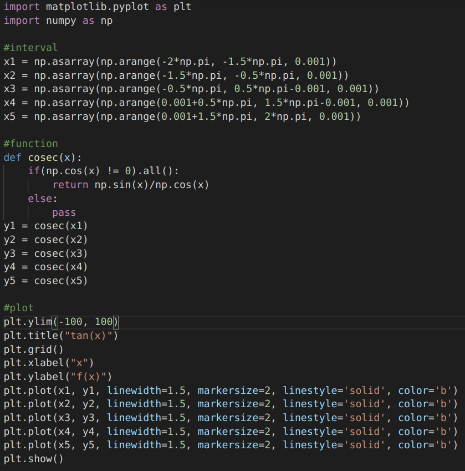The width and height of the screenshot is (465, 471).
Task: Place cursor on the 'x3 = np.asarray' line
Action: tap(191, 89)
